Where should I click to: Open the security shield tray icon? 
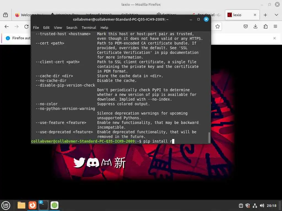click(248, 206)
